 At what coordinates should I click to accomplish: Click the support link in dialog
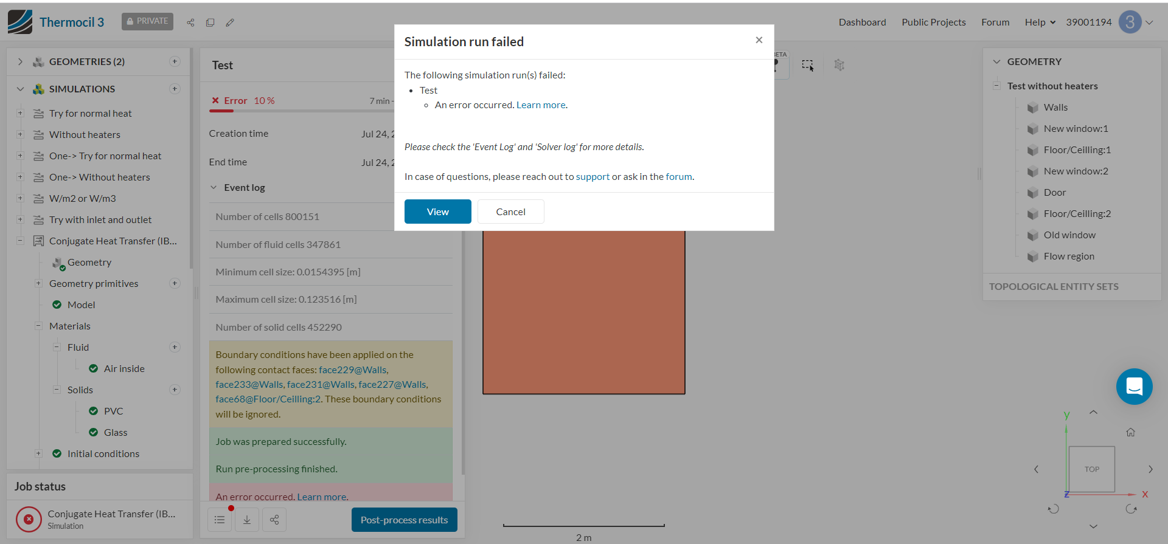coord(593,177)
